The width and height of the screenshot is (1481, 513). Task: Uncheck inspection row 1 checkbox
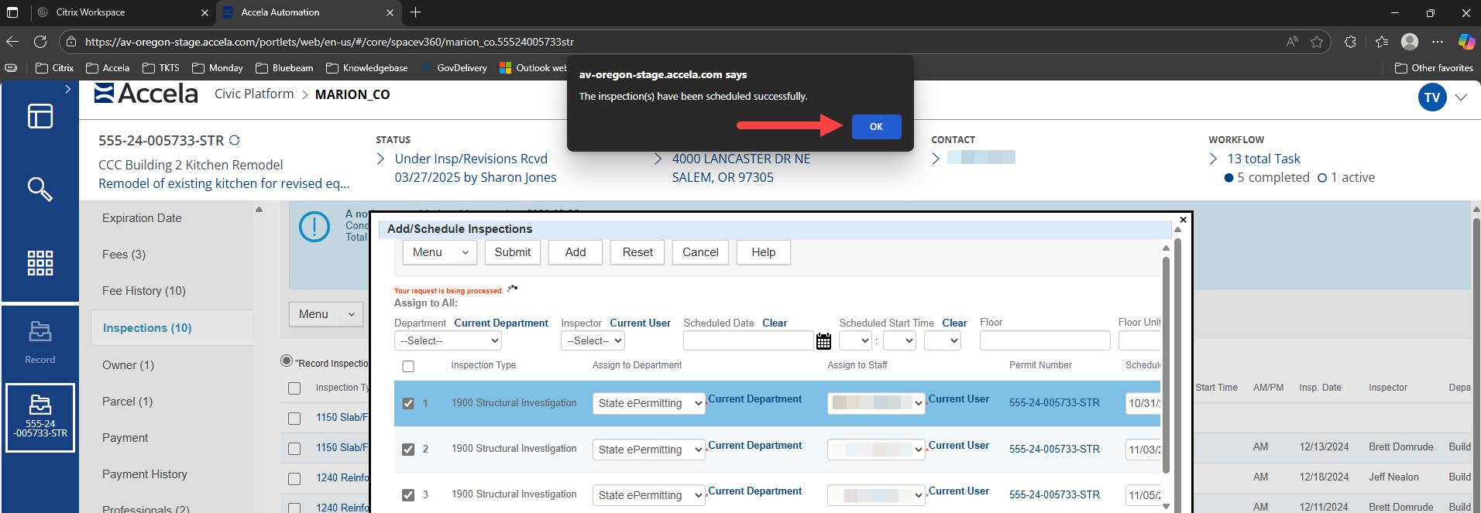point(408,403)
